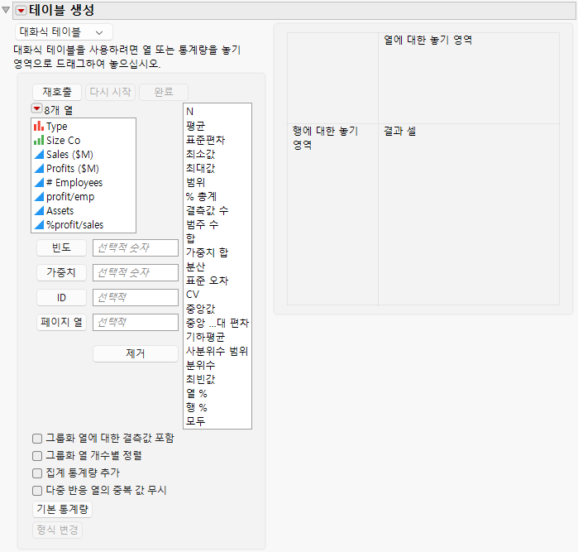Enable 그룹화 열 개수별 정렬 checkbox

click(x=37, y=456)
